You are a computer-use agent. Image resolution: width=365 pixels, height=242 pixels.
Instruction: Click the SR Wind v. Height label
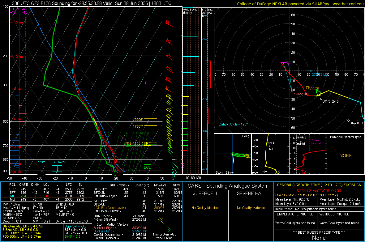point(301,141)
